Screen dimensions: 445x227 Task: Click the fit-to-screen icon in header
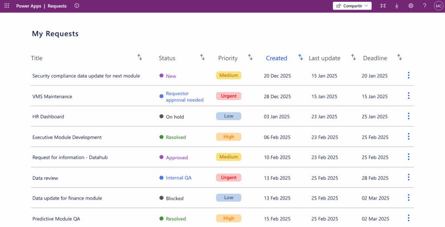click(x=382, y=6)
